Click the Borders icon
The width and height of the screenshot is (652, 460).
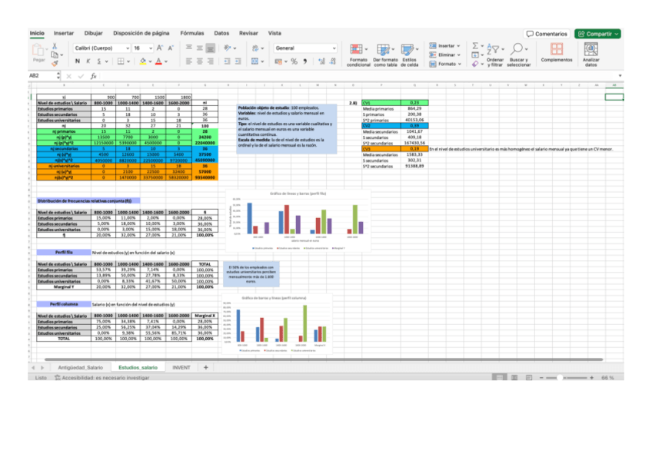[x=121, y=61]
